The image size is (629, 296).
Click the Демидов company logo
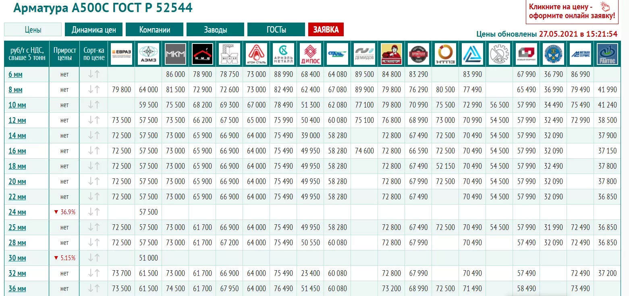coord(364,54)
